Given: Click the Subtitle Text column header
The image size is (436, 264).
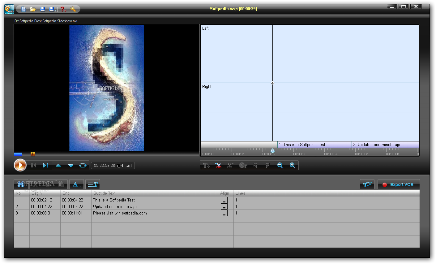Looking at the screenshot, I should click(105, 193).
